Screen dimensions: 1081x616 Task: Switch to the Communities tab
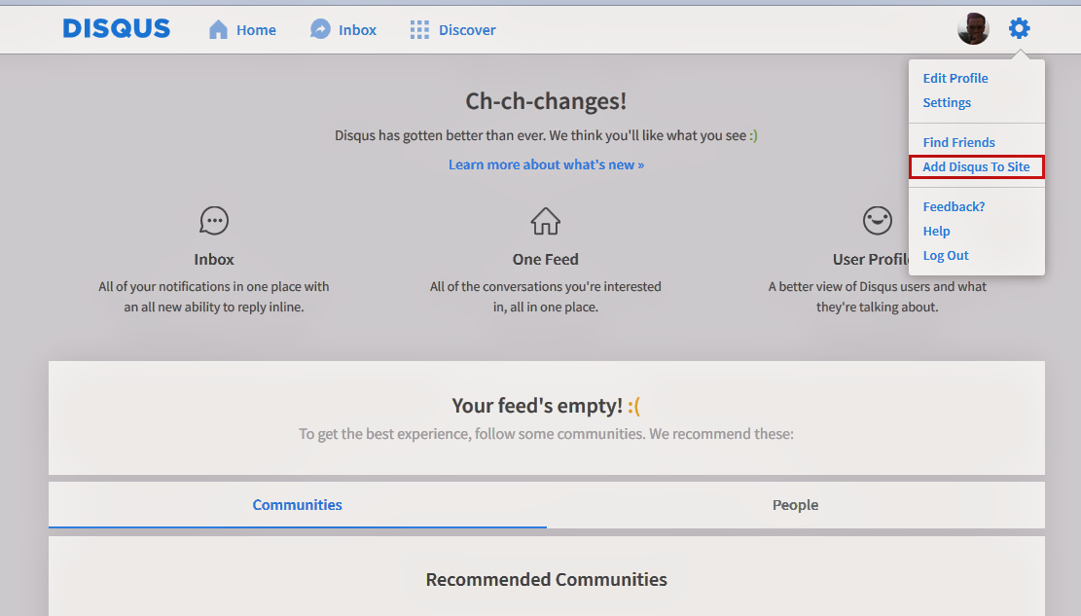tap(298, 505)
